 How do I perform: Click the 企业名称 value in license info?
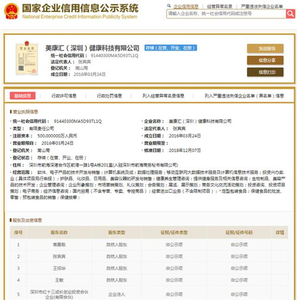click(x=200, y=121)
